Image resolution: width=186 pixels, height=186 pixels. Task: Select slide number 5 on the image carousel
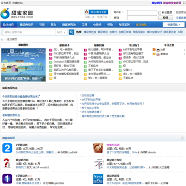[20, 51]
